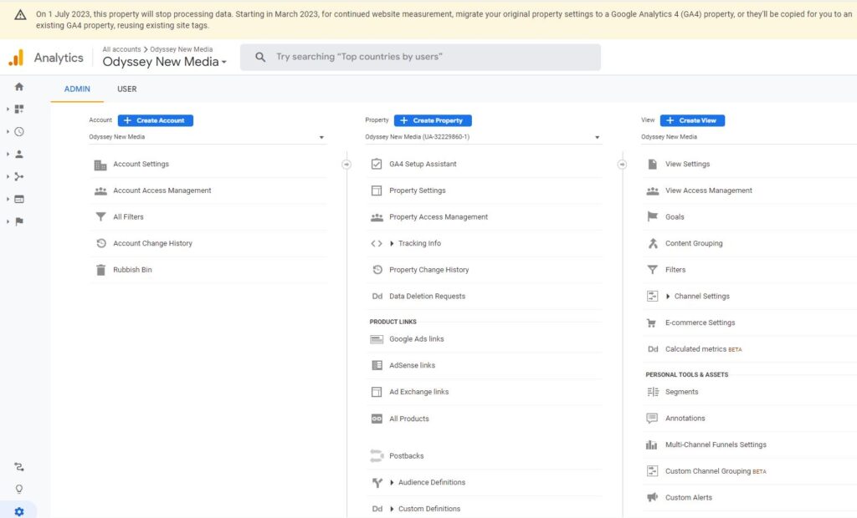Image resolution: width=857 pixels, height=518 pixels.
Task: Click the search field
Action: pyautogui.click(x=420, y=57)
